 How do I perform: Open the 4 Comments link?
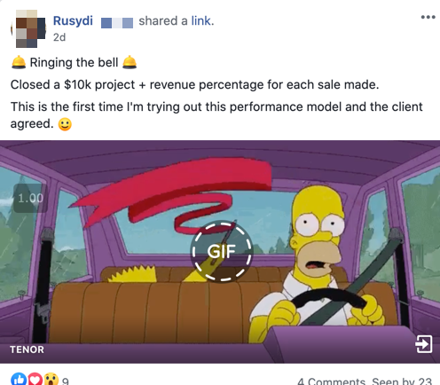331,381
